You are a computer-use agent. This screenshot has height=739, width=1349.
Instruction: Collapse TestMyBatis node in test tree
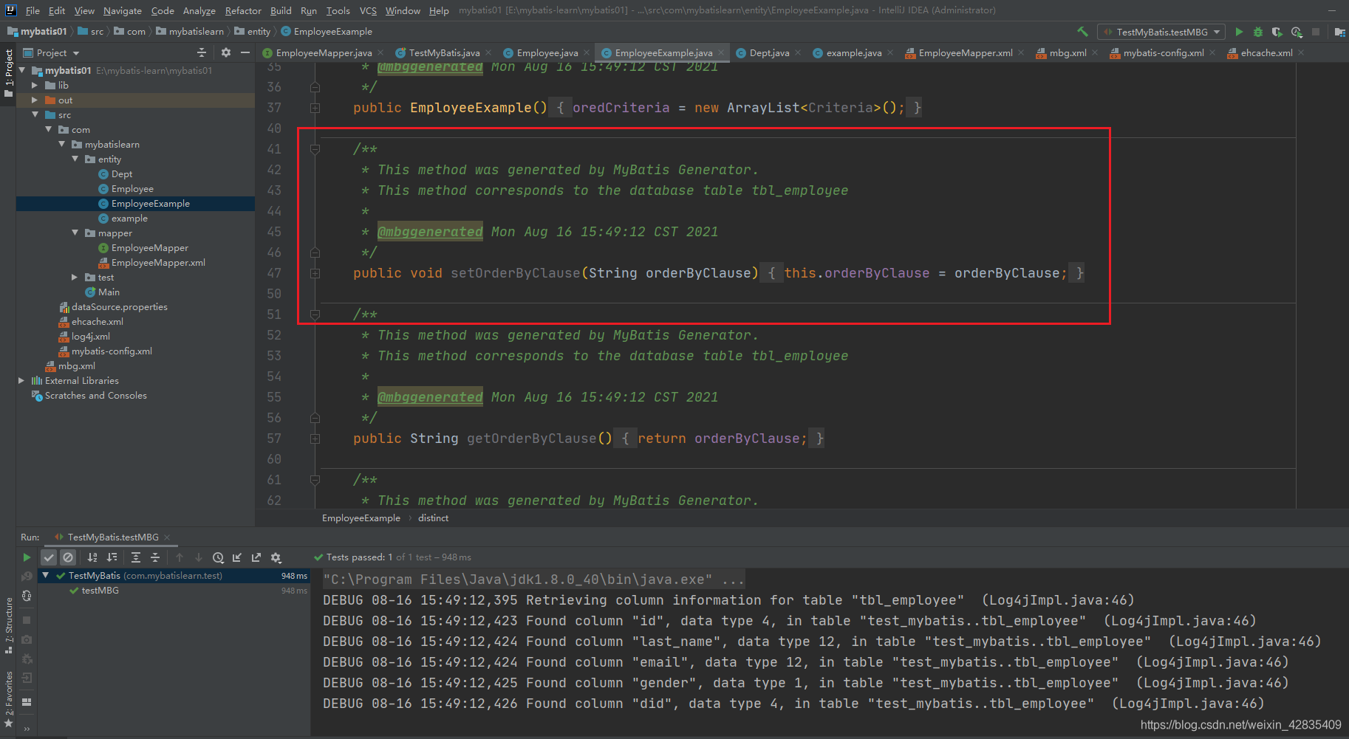coord(46,576)
